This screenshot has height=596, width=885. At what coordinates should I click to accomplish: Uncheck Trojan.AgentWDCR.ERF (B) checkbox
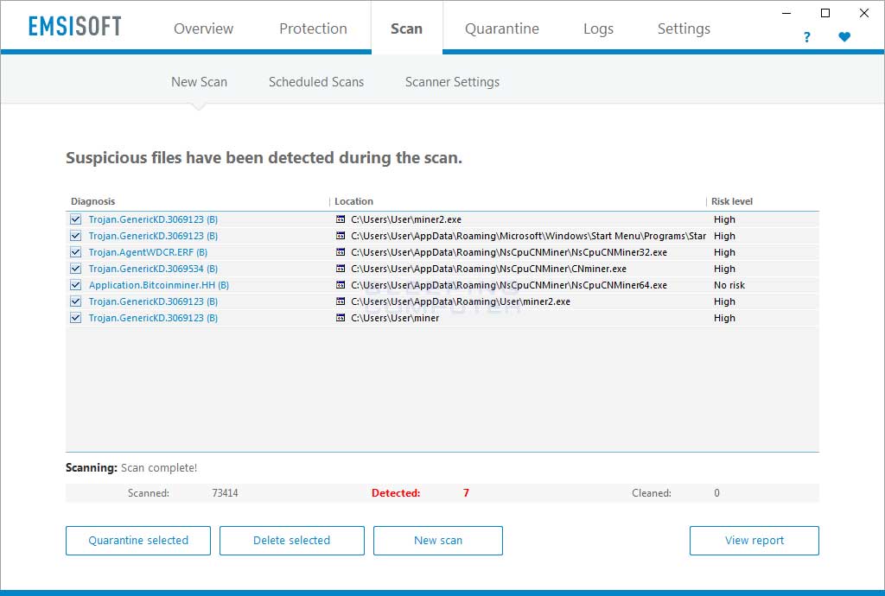click(76, 252)
